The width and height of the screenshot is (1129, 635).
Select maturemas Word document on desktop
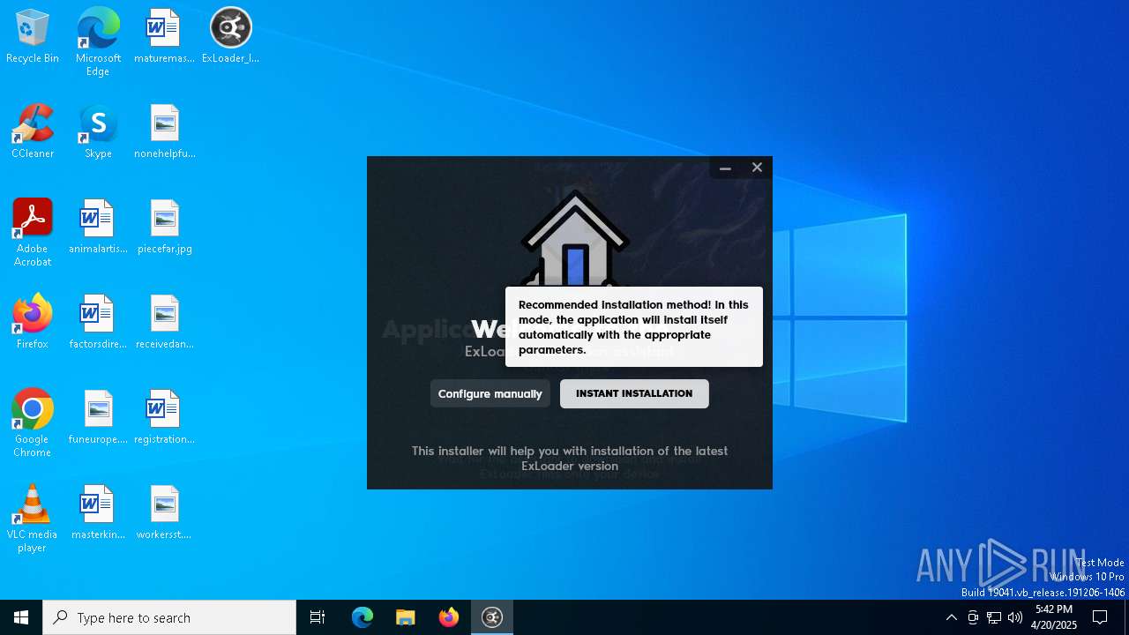(164, 37)
